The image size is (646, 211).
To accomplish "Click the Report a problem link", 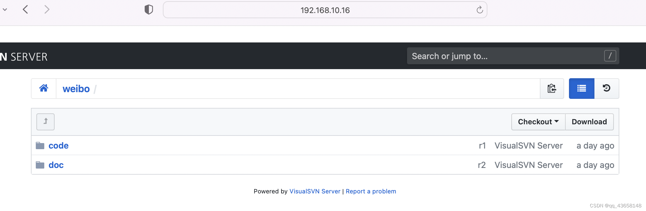I will (371, 191).
